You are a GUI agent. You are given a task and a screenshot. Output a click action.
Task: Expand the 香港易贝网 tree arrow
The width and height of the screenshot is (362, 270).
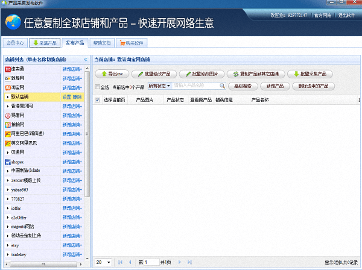8,106
